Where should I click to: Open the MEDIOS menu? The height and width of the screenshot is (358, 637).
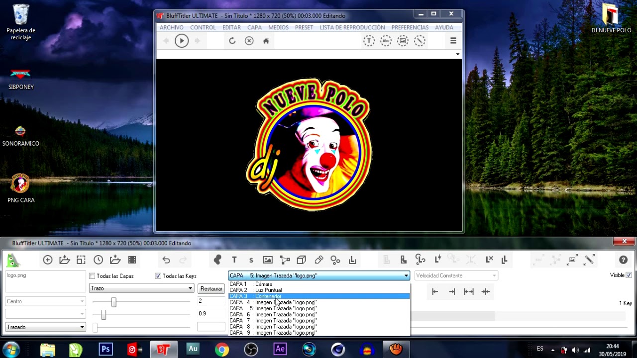278,27
